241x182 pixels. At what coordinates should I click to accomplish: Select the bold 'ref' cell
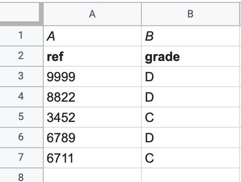tap(92, 56)
